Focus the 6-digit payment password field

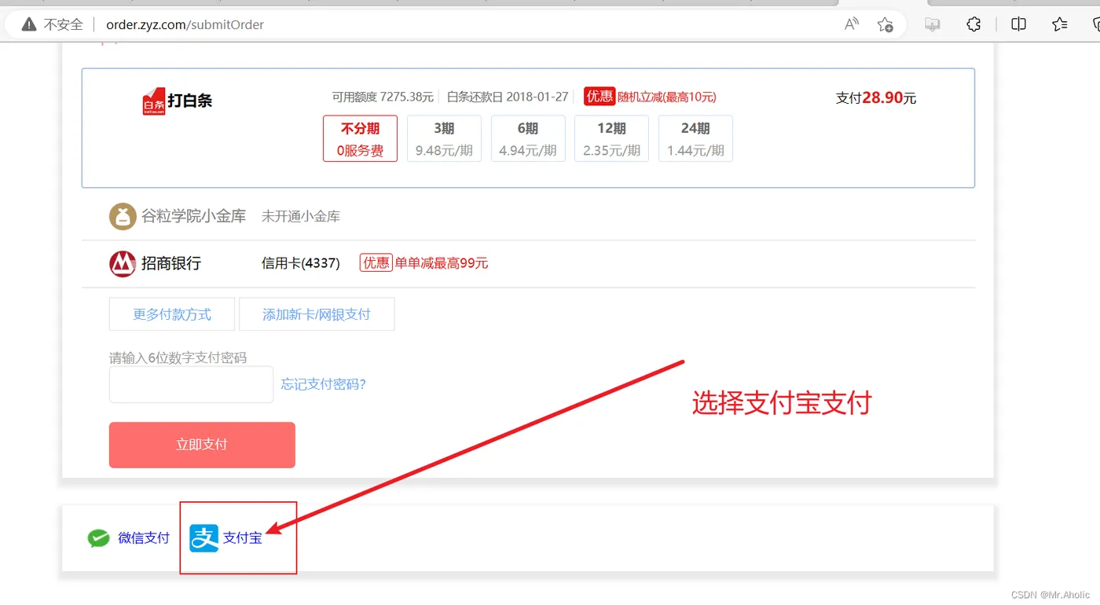coord(191,384)
